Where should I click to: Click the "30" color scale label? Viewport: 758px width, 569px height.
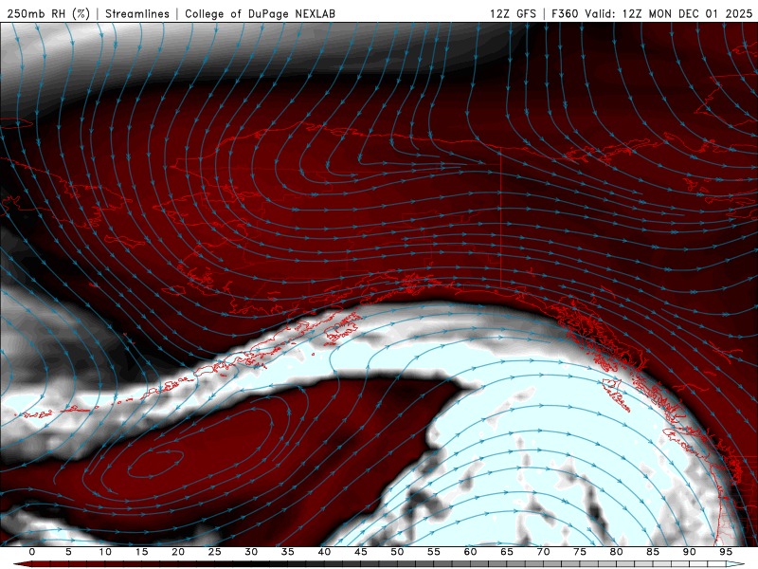[251, 552]
